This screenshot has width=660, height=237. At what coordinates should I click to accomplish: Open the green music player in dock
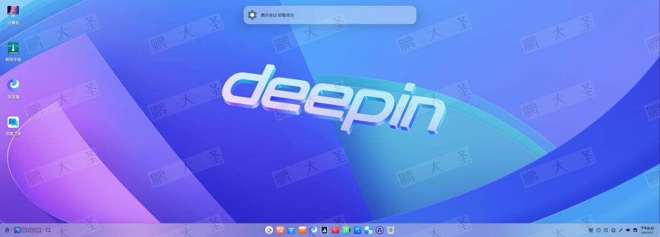click(x=346, y=230)
